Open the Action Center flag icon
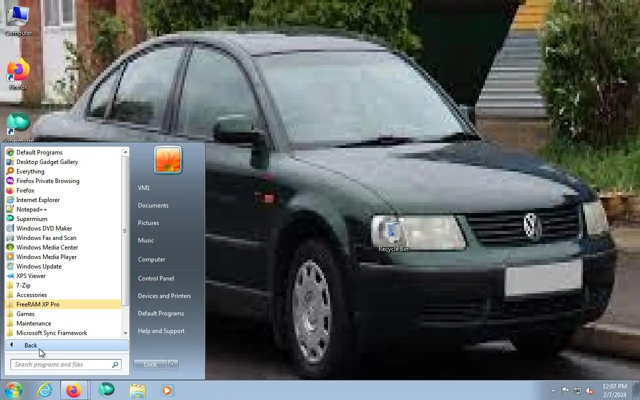Viewport: 640px width, 400px height. 565,390
